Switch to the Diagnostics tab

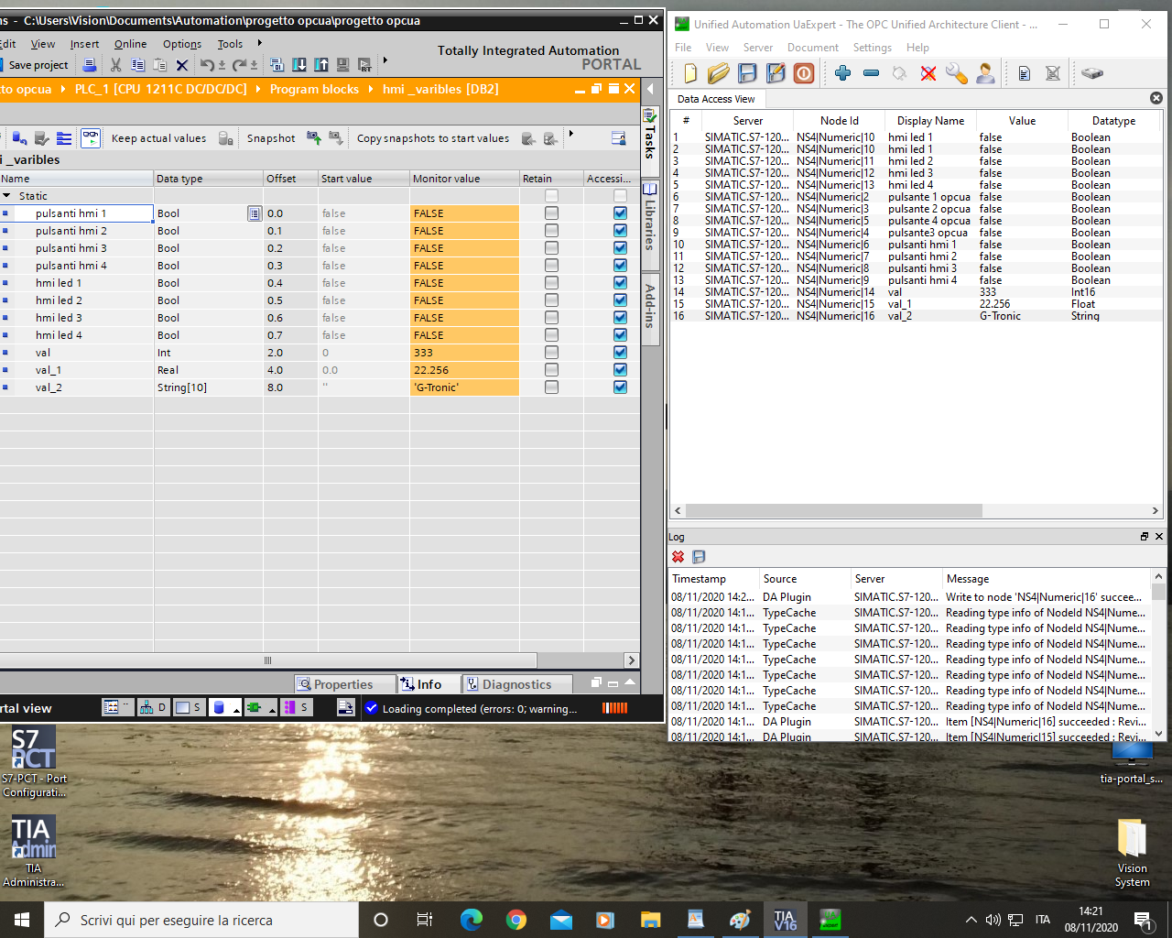click(x=516, y=684)
